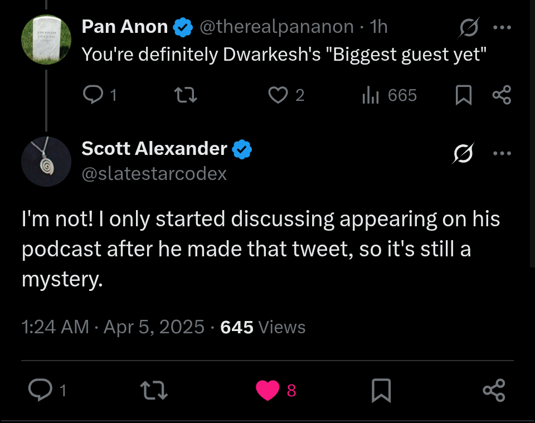Open Scott Alexander's spiral pendant avatar

click(x=46, y=162)
